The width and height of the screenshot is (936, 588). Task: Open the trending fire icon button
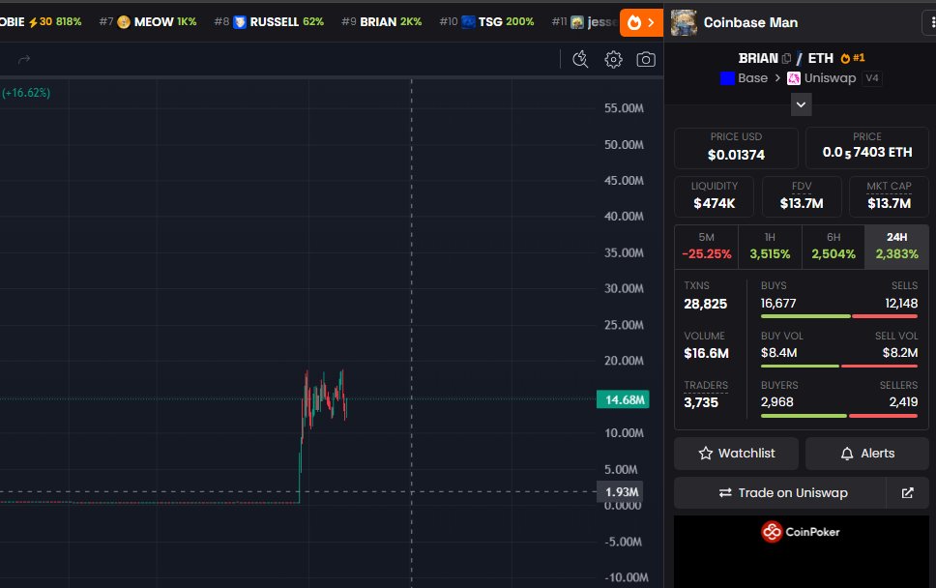(641, 22)
